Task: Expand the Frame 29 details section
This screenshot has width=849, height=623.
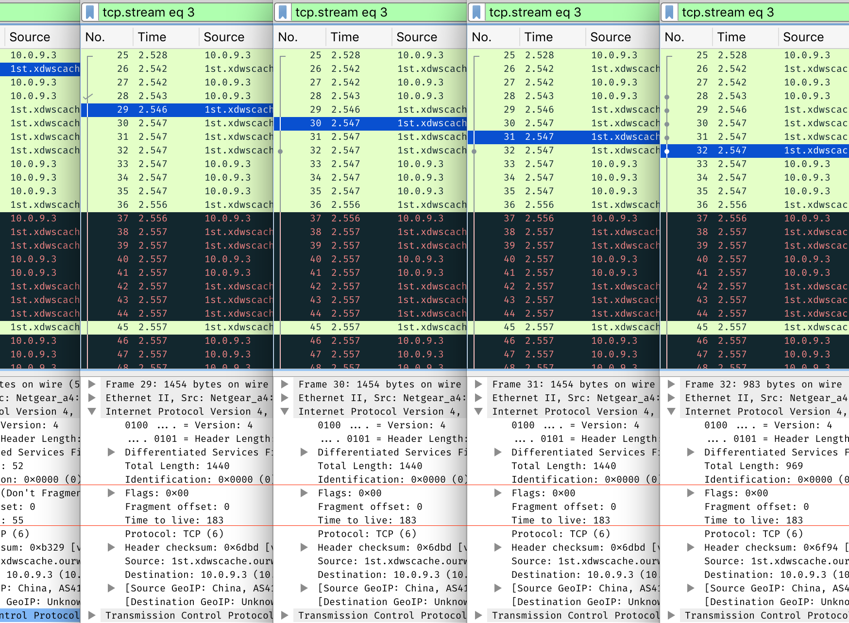Action: pyautogui.click(x=92, y=384)
